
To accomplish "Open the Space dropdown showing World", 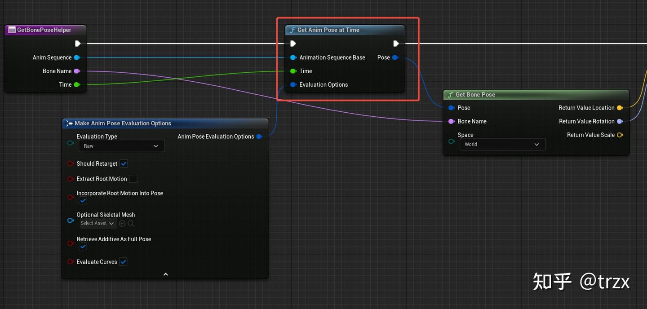I will coord(502,144).
